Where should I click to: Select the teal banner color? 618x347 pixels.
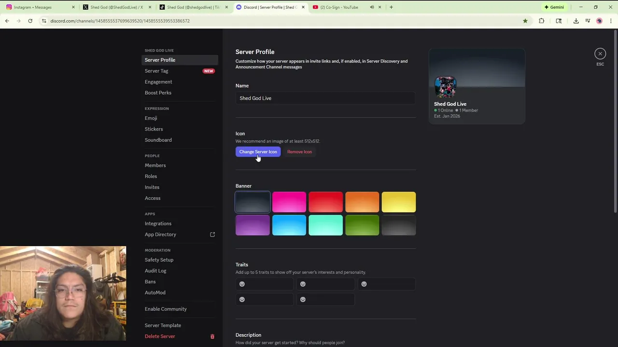click(x=325, y=225)
